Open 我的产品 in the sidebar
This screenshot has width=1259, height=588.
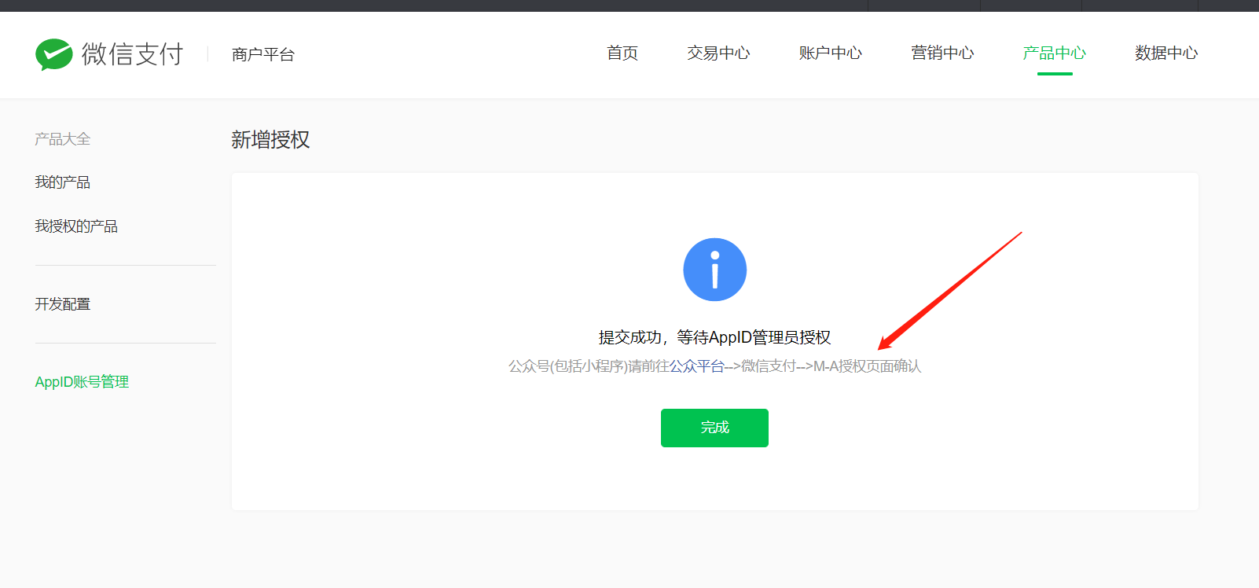[63, 182]
